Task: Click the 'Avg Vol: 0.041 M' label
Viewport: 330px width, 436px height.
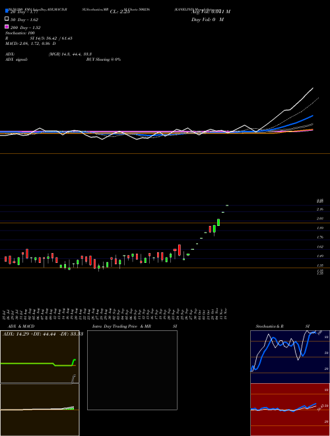Action: (211, 12)
